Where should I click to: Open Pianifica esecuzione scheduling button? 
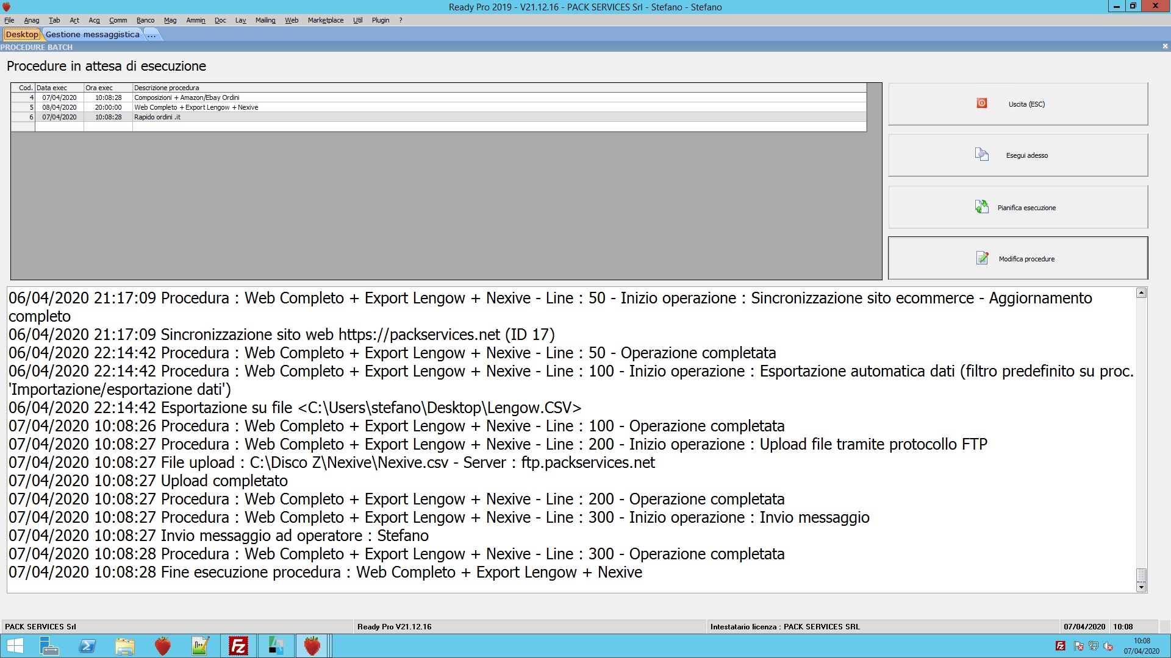(x=1018, y=208)
